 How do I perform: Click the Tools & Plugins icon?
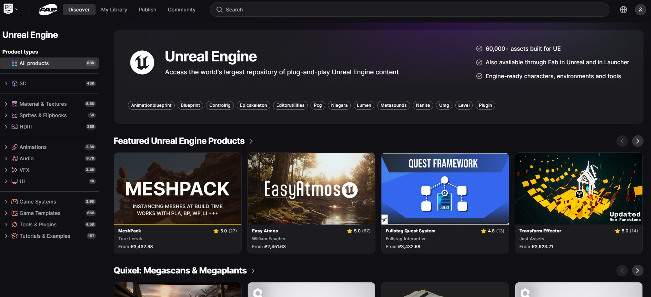tap(15, 225)
